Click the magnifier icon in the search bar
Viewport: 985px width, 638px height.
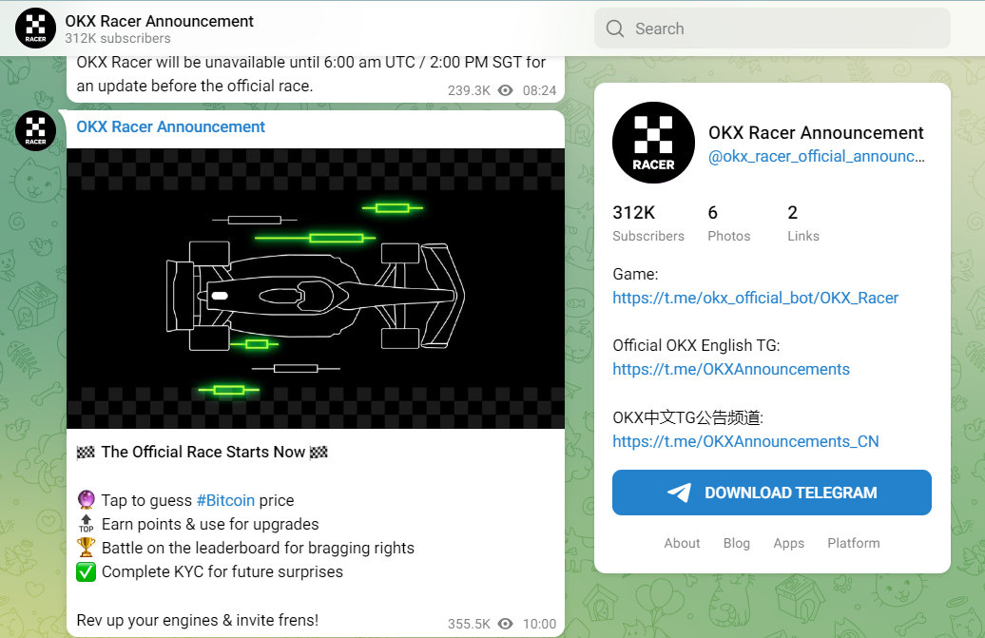pos(615,29)
